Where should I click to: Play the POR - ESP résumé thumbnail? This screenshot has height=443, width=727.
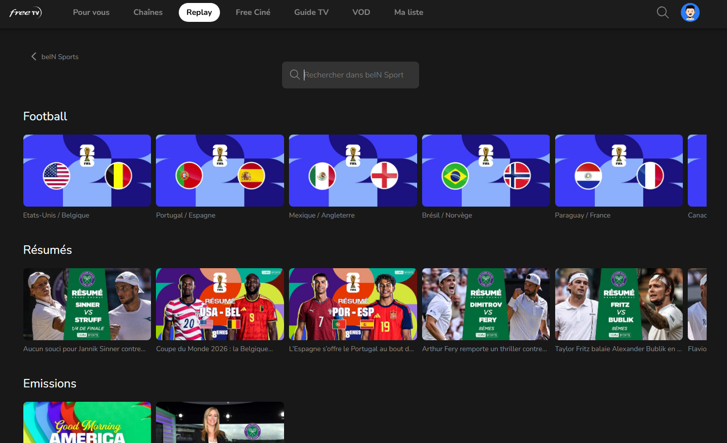(x=353, y=304)
